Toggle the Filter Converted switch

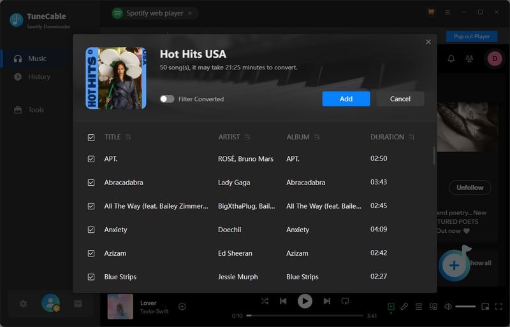tap(167, 99)
